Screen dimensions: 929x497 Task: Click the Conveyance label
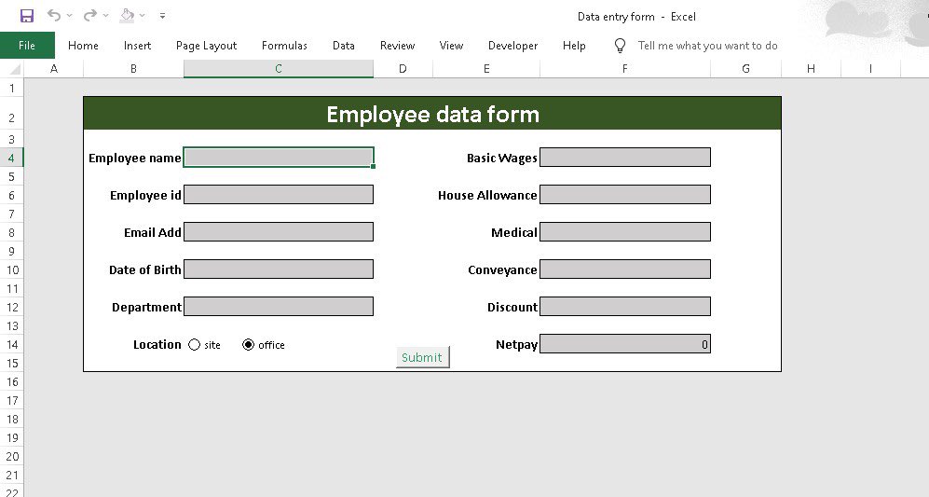click(502, 269)
